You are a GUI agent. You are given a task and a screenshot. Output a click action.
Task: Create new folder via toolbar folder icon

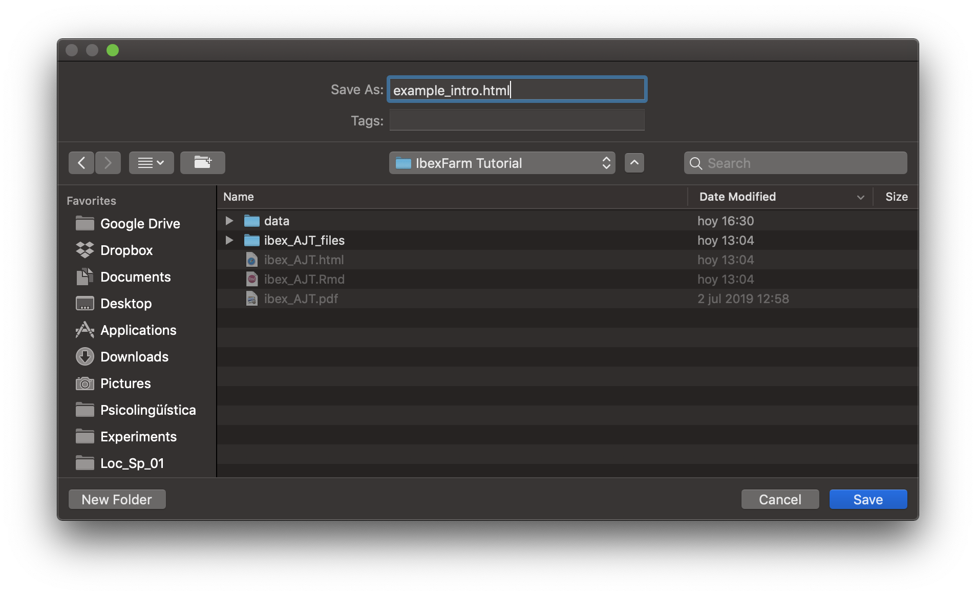tap(202, 163)
